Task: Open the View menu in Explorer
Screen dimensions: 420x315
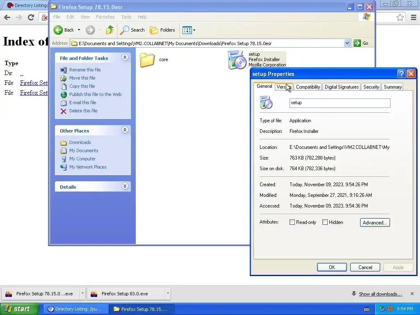Action: [x=85, y=17]
